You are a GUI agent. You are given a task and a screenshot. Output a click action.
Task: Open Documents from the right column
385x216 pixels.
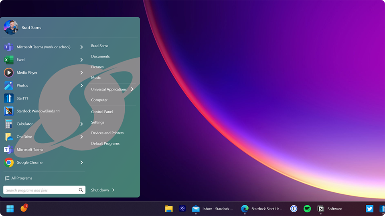coord(100,56)
